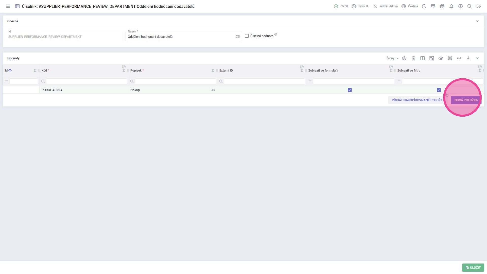The width and height of the screenshot is (487, 274).
Task: Click the sigma icon in Kód column
Action: coord(124,71)
